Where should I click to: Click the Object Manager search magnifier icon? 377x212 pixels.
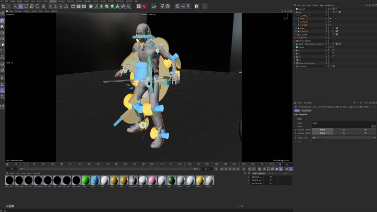[x=367, y=5]
